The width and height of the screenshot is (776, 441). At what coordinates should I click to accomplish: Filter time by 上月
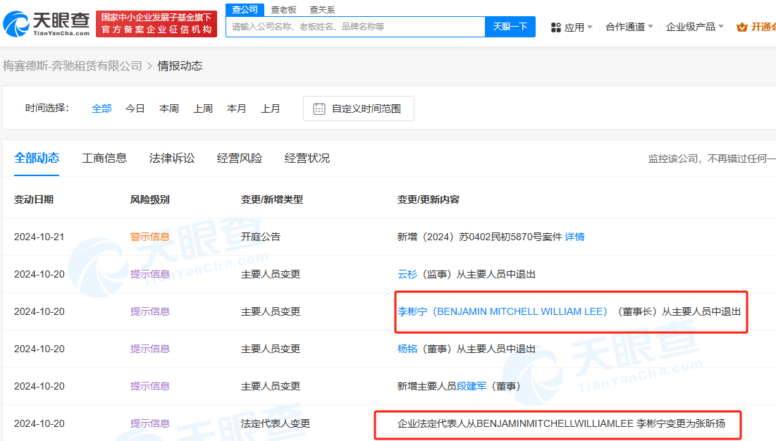click(270, 108)
